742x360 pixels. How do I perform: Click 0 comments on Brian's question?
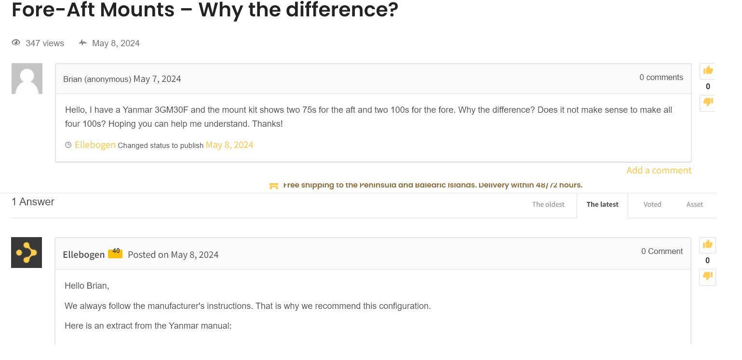(x=661, y=77)
